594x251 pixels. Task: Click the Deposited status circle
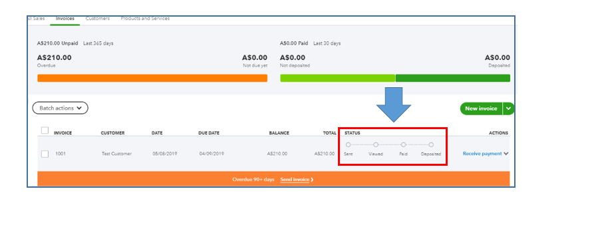coord(431,145)
